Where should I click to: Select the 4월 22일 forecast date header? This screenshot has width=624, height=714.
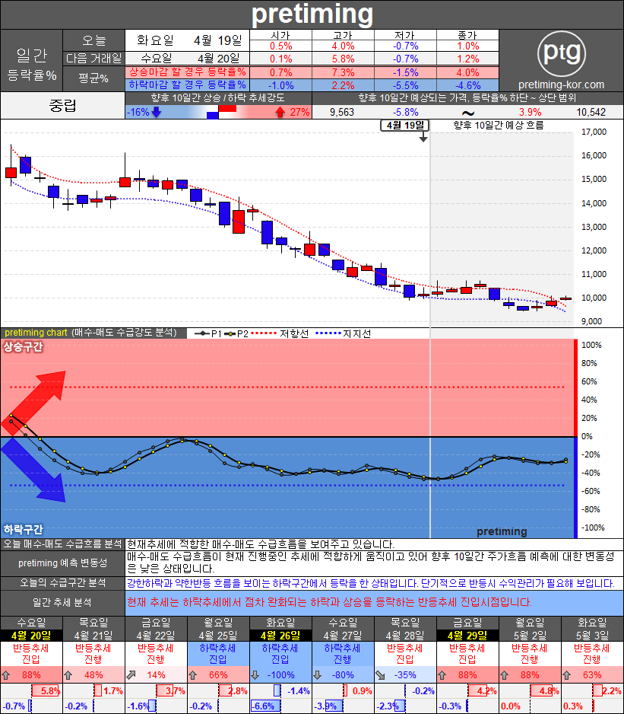156,636
